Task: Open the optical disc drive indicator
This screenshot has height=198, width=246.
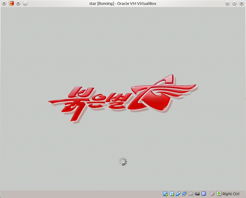Action: 172,194
